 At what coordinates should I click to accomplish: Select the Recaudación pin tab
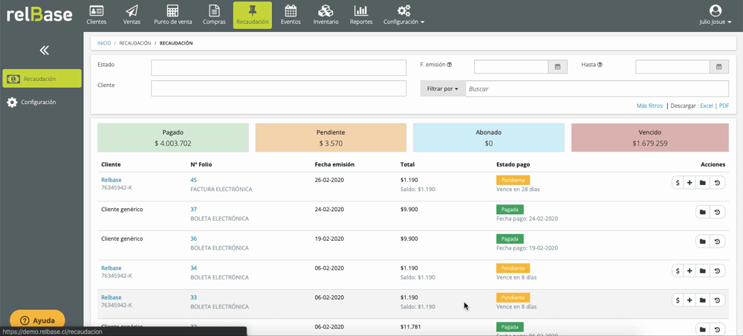(253, 15)
